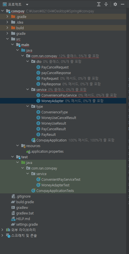The width and height of the screenshot is (129, 254).
Task: Click the ConveniencePayService class icon
Action: [x=38, y=95]
